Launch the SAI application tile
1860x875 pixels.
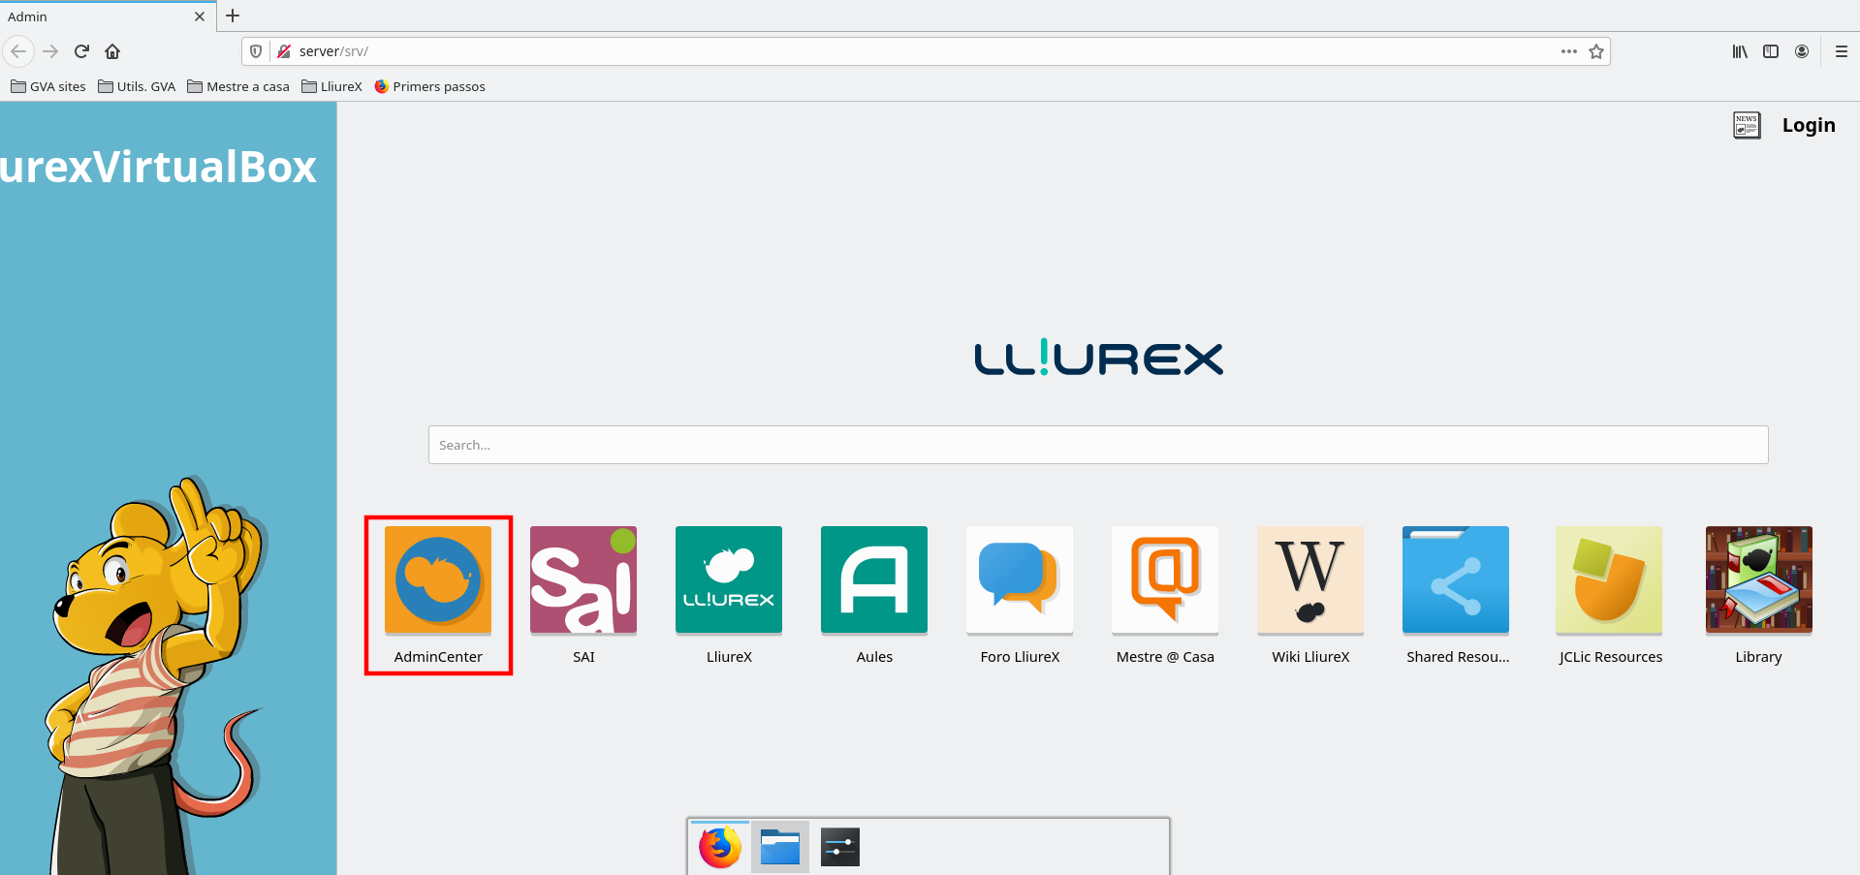[583, 579]
